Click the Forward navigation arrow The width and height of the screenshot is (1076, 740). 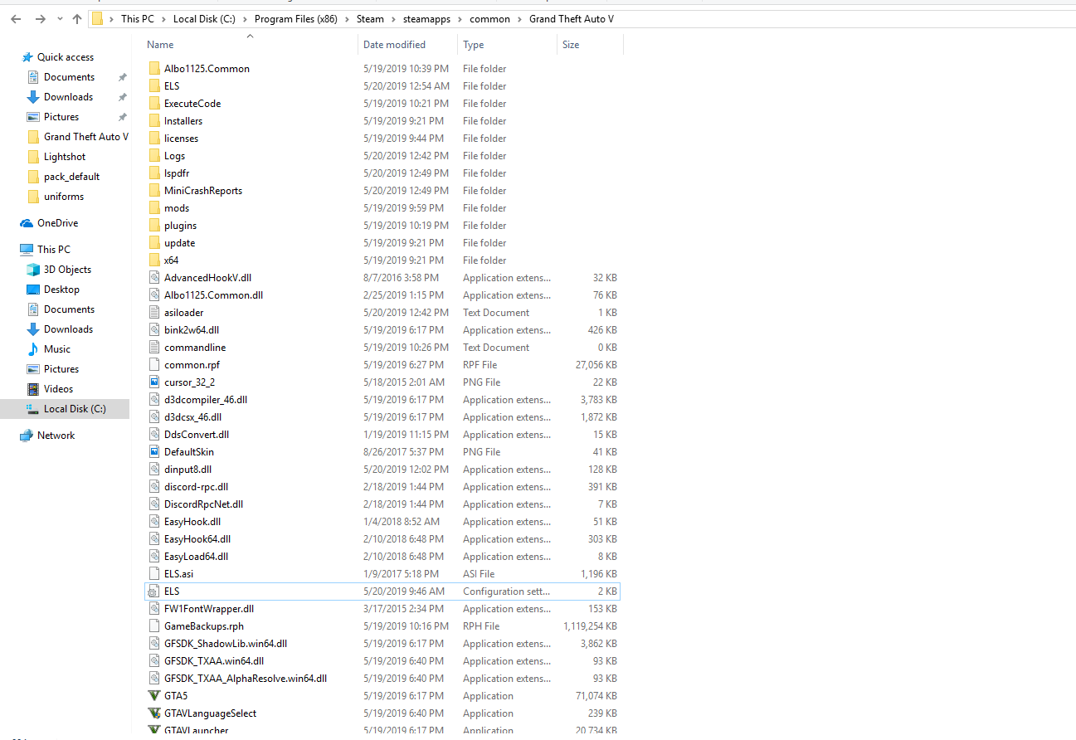coord(40,19)
